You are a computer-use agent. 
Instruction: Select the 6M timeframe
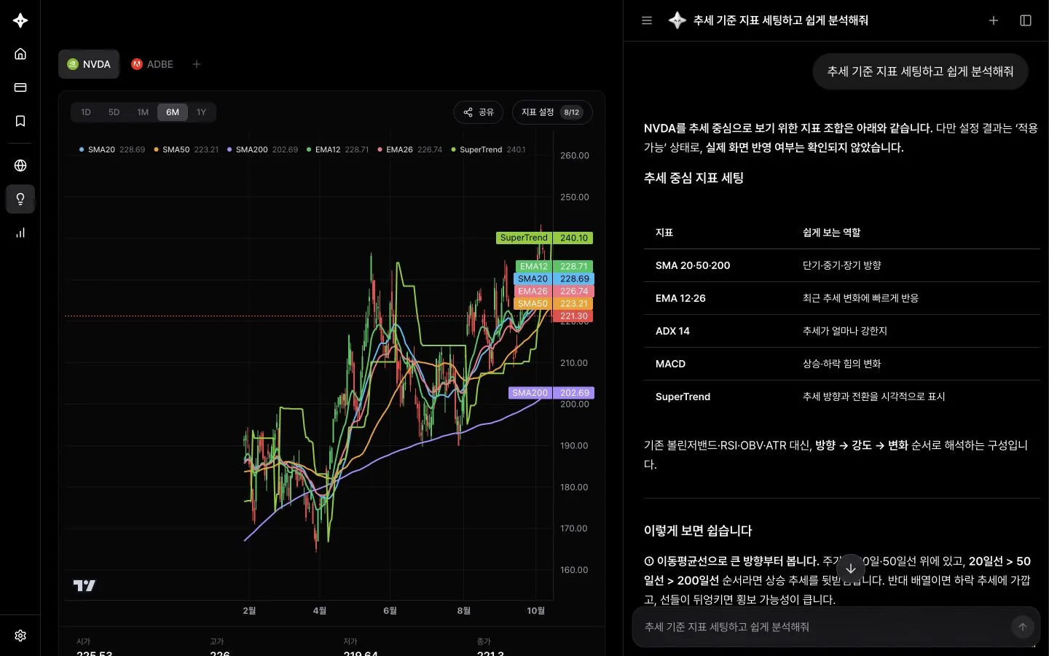coord(173,112)
